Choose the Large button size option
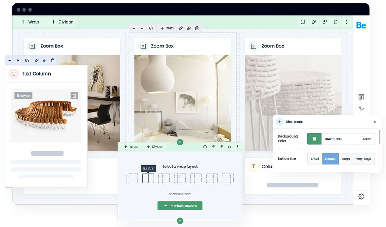 pos(346,159)
